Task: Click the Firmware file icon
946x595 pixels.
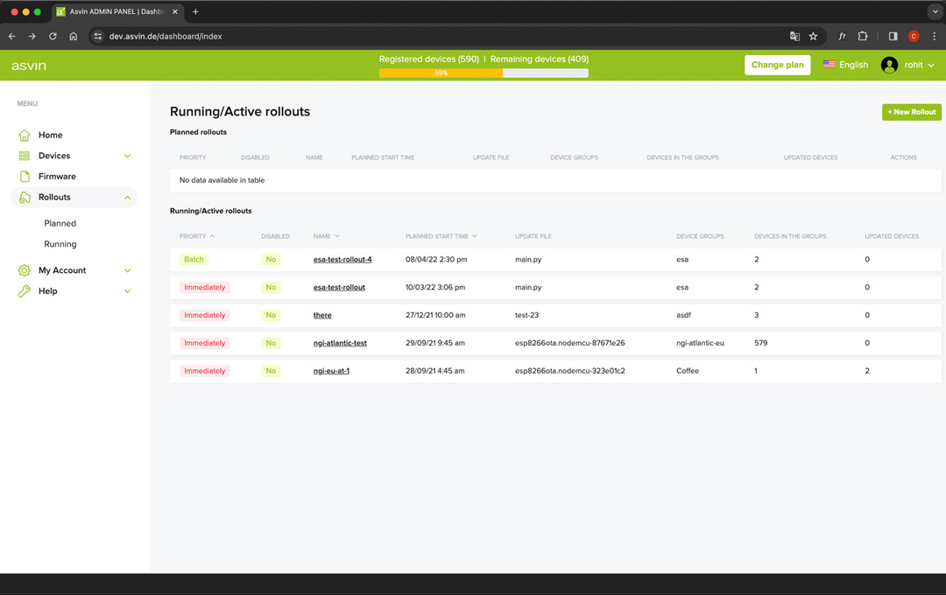Action: click(25, 177)
